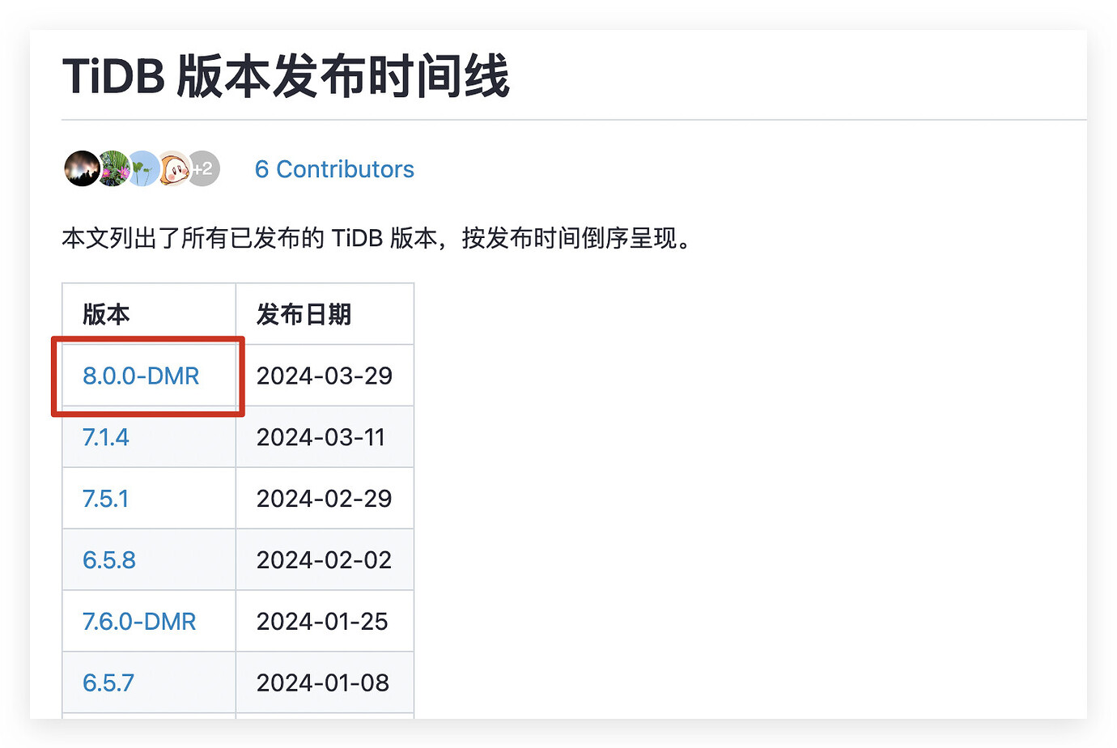The width and height of the screenshot is (1117, 748).
Task: Select the 2024-01-25 date cell
Action: [x=322, y=621]
